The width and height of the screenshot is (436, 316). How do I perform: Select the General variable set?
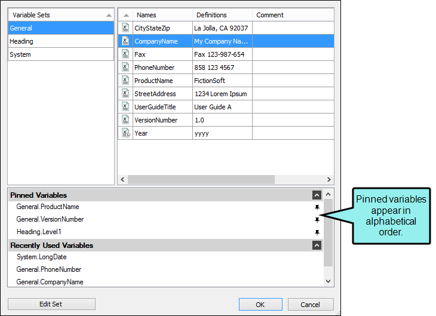(x=61, y=28)
